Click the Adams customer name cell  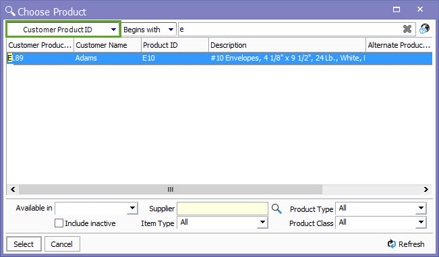click(107, 58)
